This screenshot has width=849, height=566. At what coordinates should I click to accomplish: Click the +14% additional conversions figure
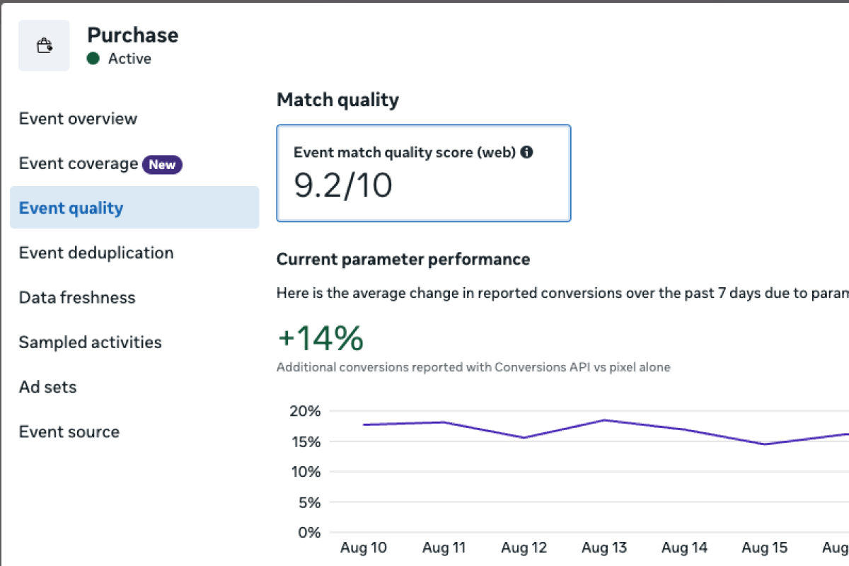320,339
